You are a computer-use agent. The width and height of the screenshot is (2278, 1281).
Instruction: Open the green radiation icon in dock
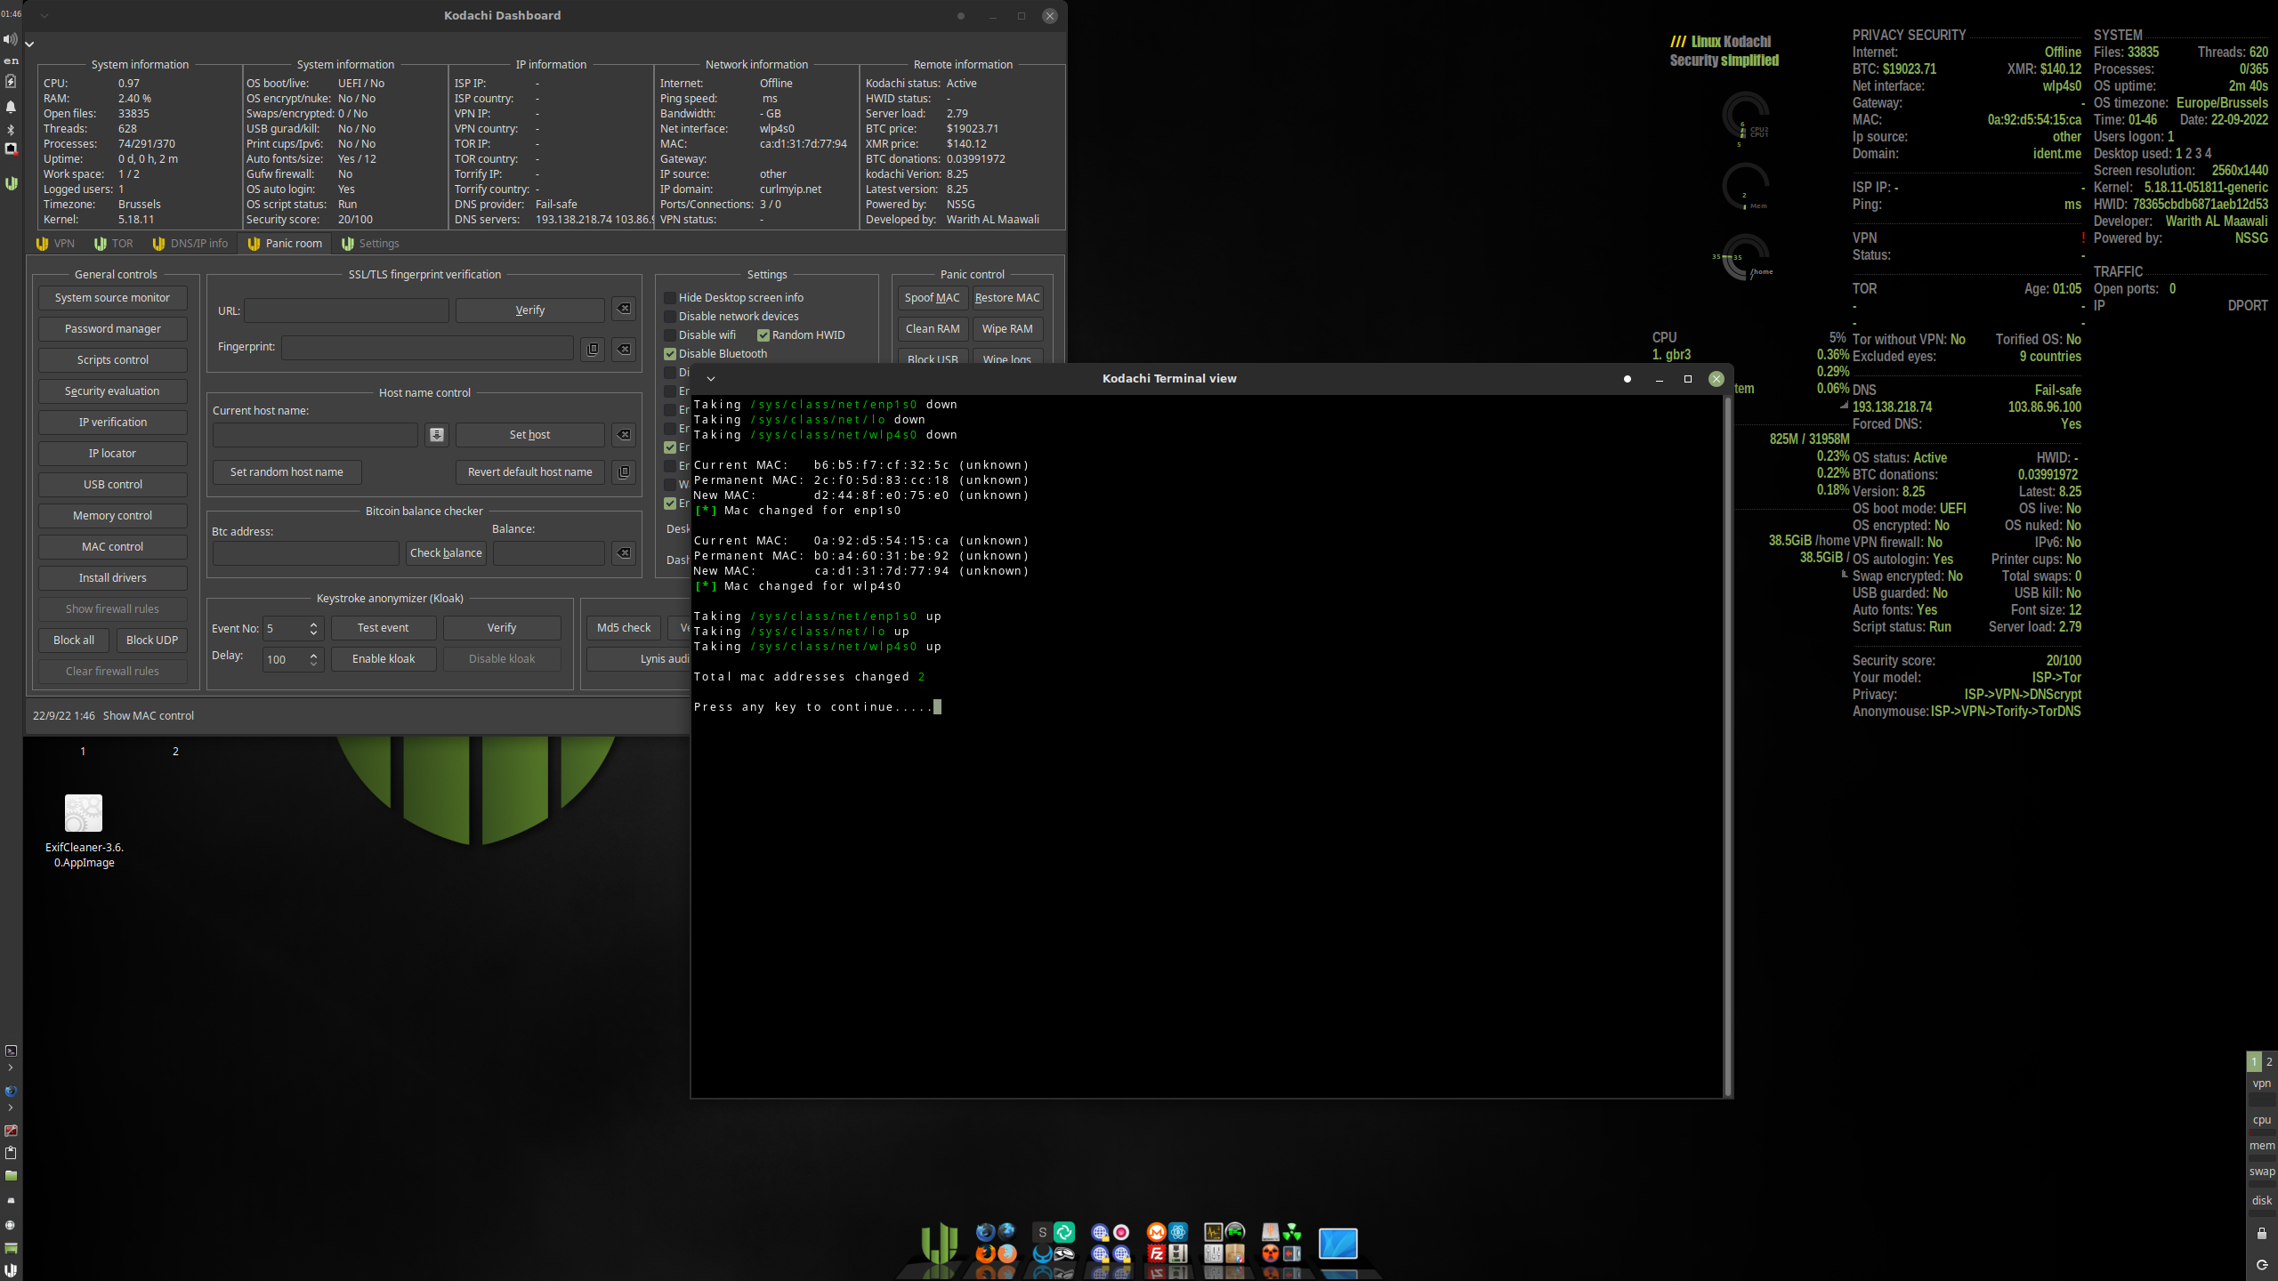(x=1292, y=1234)
